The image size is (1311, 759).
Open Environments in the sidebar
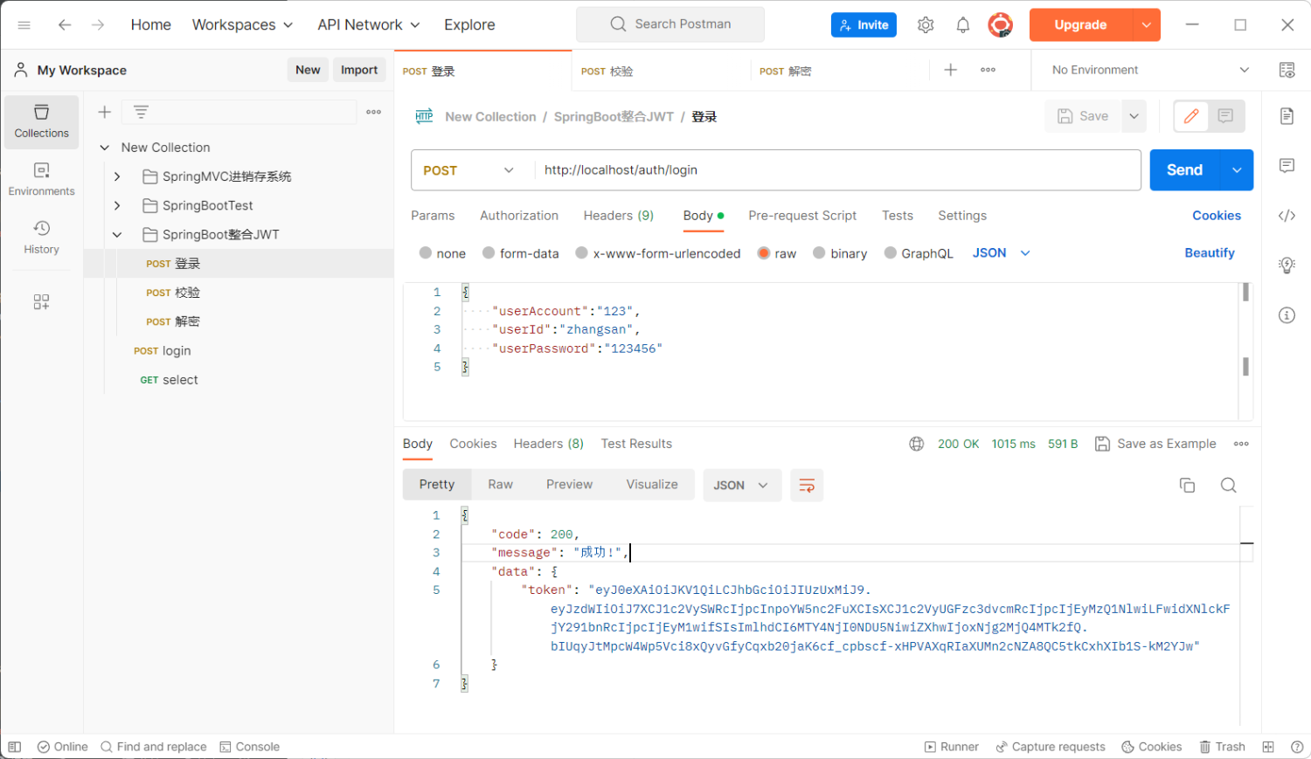(41, 179)
